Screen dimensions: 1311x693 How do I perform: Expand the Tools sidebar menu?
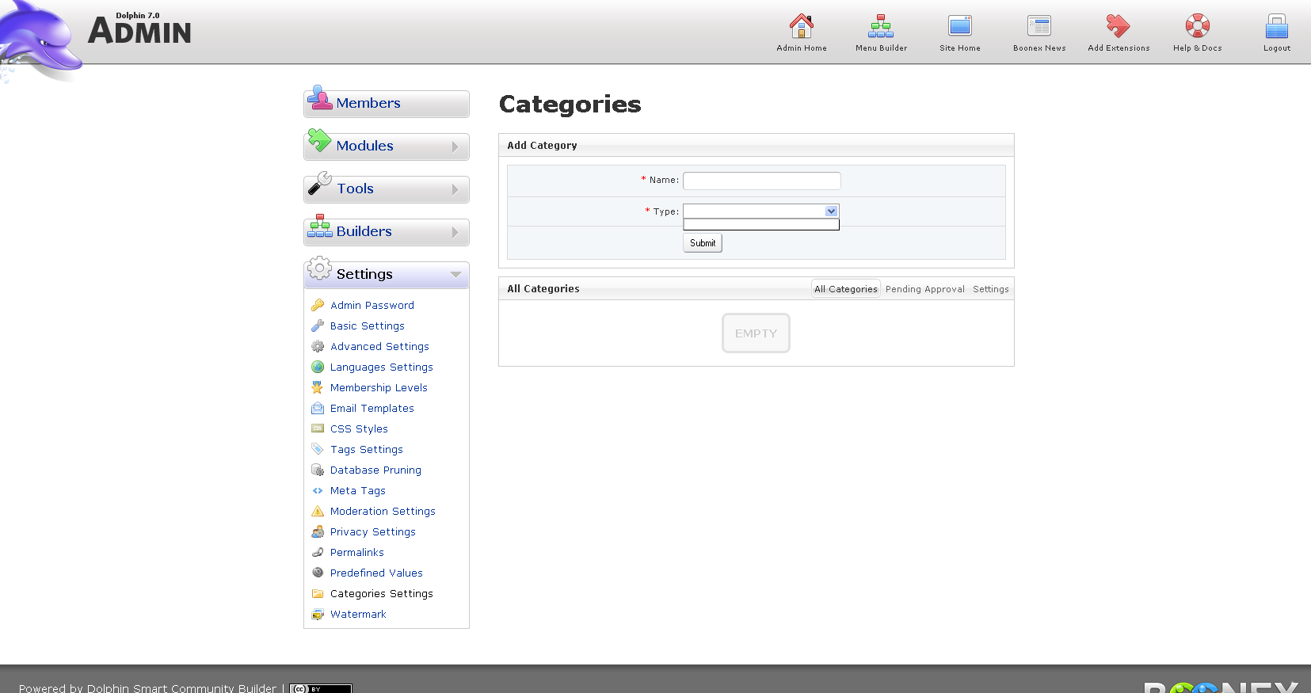[386, 189]
